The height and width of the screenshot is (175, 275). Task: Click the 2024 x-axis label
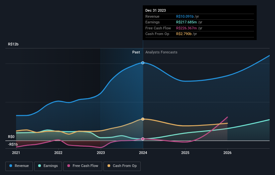coord(143,153)
